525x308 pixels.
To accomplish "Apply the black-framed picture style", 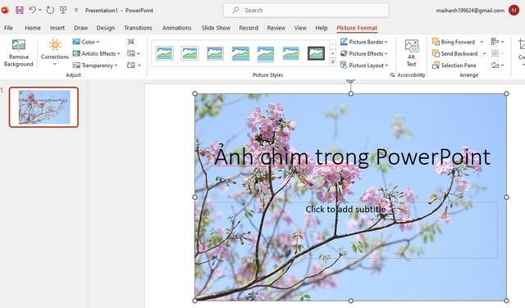I will tap(316, 53).
